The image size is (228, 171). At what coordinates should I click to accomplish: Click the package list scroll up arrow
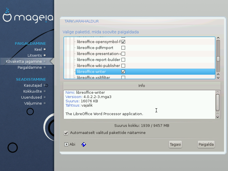(218, 38)
